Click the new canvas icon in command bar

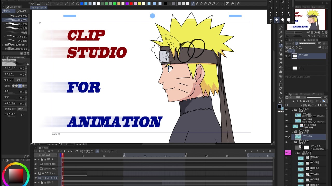point(38,4)
